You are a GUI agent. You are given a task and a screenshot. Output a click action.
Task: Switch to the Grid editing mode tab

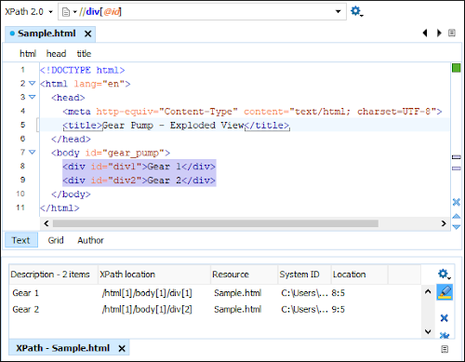coord(56,240)
